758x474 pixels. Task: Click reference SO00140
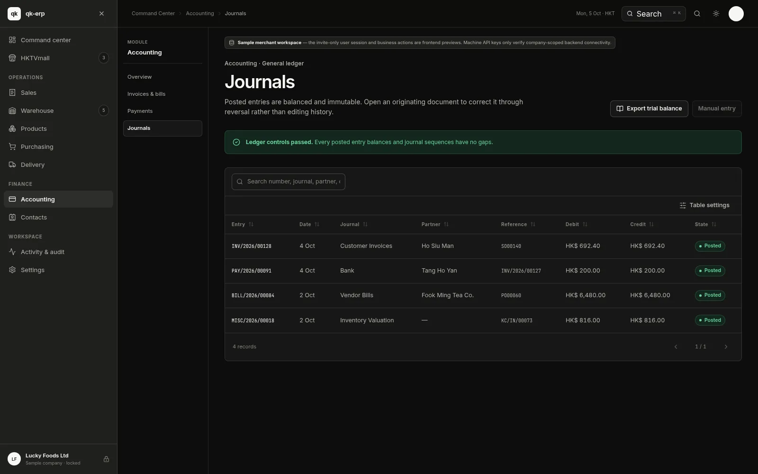click(511, 246)
